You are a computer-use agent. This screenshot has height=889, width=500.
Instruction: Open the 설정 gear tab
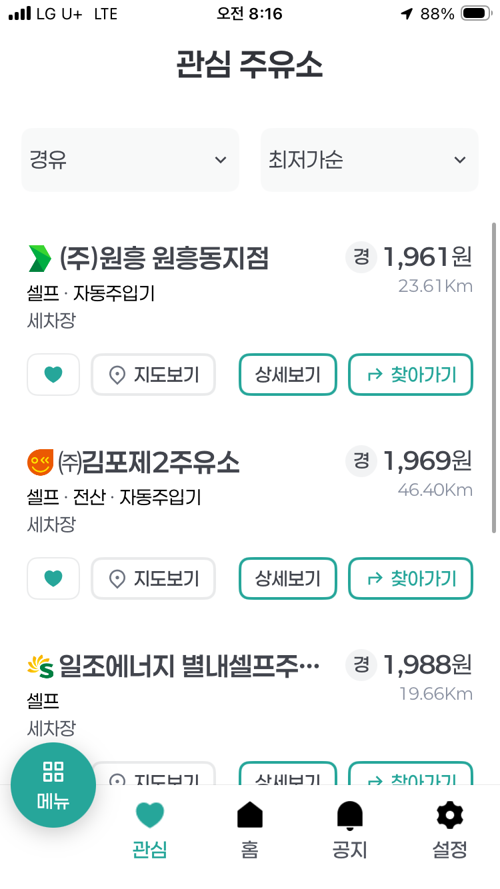coord(450,830)
